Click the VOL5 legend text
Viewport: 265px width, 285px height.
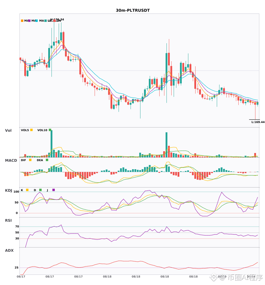tap(25, 130)
